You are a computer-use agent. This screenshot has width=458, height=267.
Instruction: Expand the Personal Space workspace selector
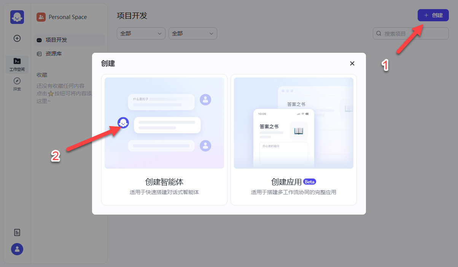(x=68, y=17)
